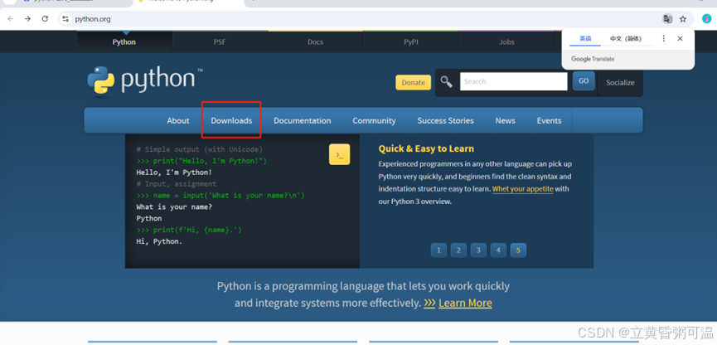The height and width of the screenshot is (345, 717).
Task: Open the PSF top navigation tab
Action: click(x=220, y=42)
